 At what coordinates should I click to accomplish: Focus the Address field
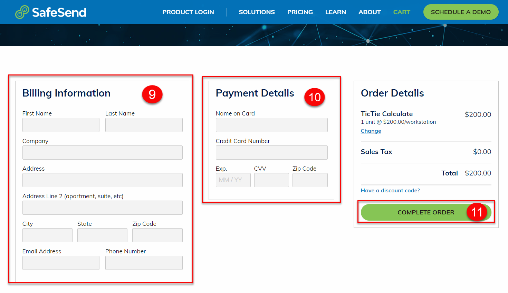(102, 180)
